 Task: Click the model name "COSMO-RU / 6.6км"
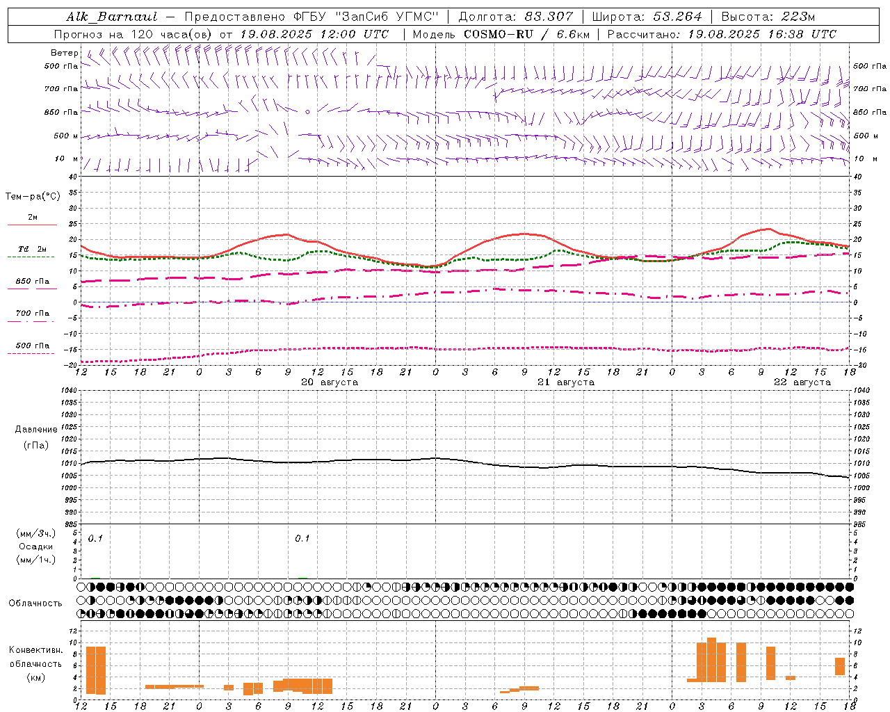(x=527, y=34)
